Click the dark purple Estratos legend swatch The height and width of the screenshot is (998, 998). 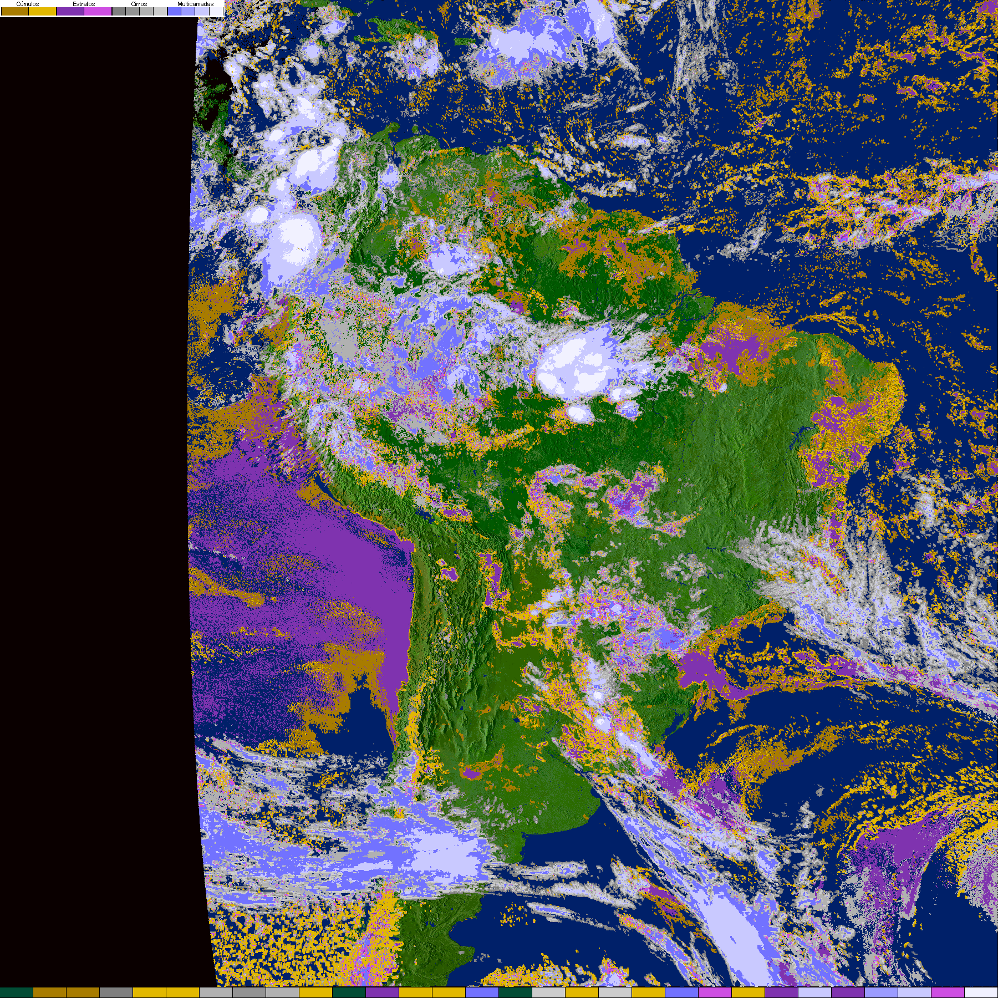tap(70, 11)
